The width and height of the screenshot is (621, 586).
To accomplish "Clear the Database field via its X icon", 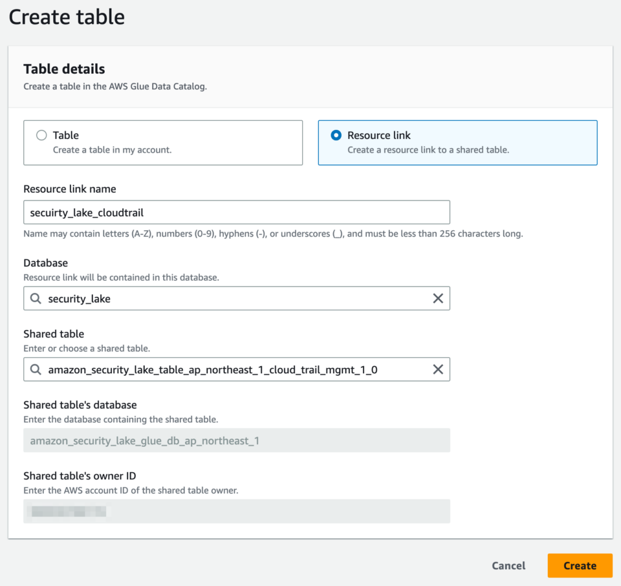I will coord(438,298).
